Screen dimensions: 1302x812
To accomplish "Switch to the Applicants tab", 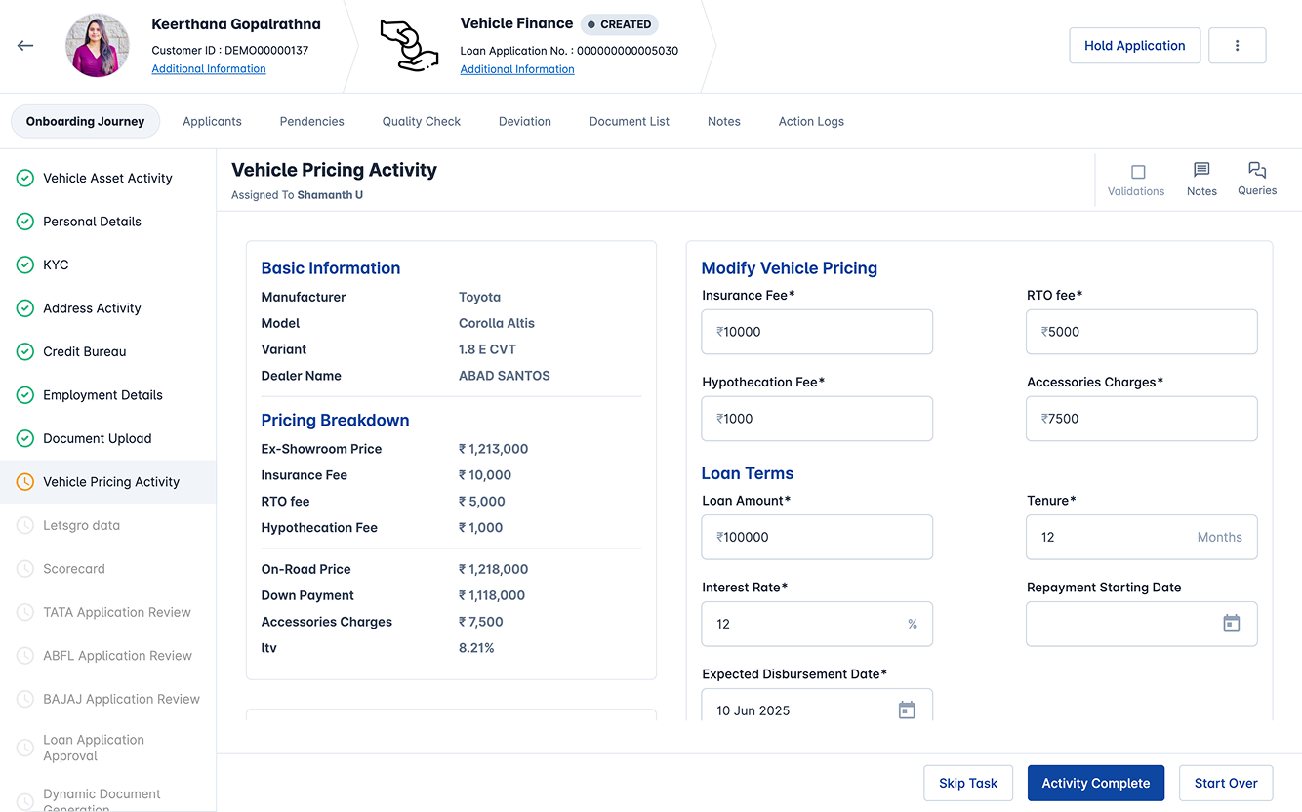I will pos(212,121).
